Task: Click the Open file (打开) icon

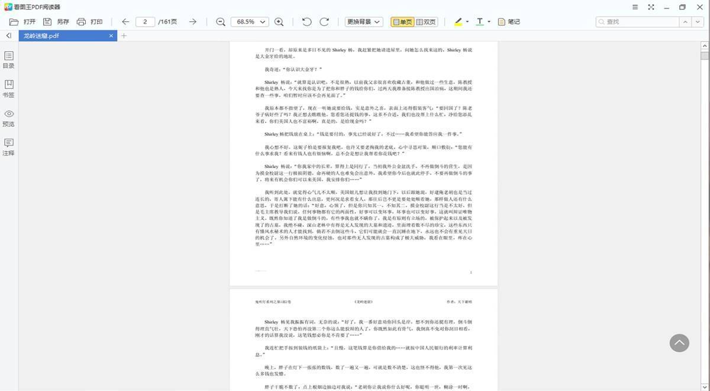Action: click(x=14, y=22)
